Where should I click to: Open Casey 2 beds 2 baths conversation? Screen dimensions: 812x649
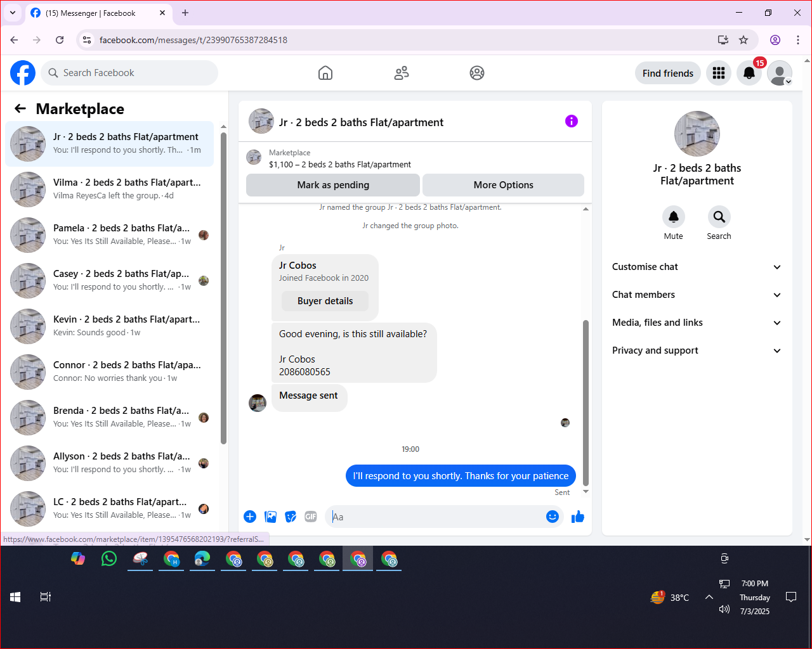[110, 281]
